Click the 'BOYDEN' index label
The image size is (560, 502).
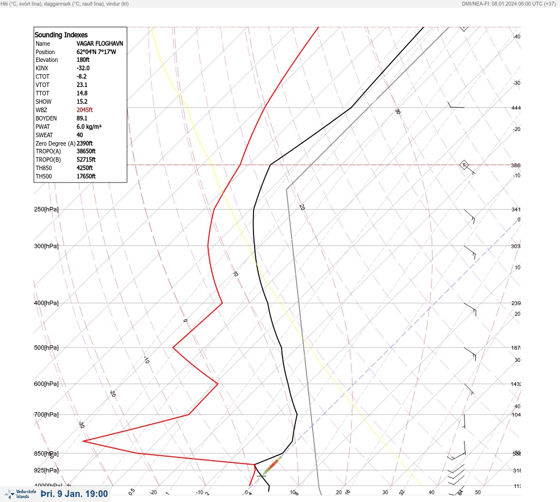[46, 118]
